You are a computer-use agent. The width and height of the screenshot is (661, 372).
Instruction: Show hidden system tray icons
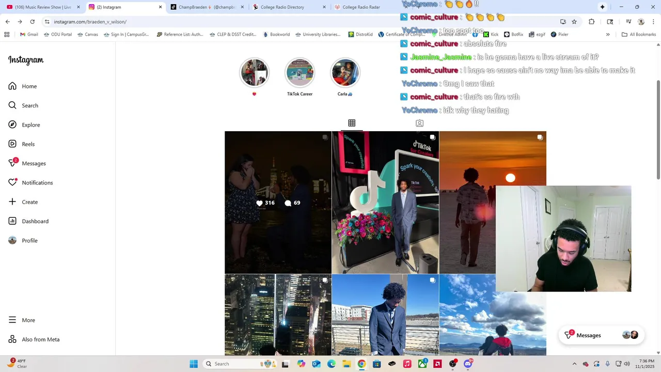coord(574,364)
